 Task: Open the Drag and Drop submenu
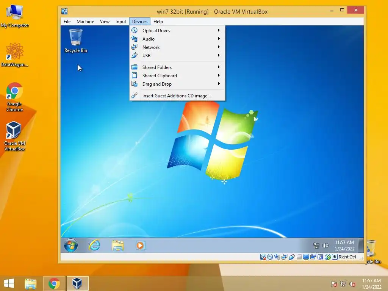[x=177, y=84]
